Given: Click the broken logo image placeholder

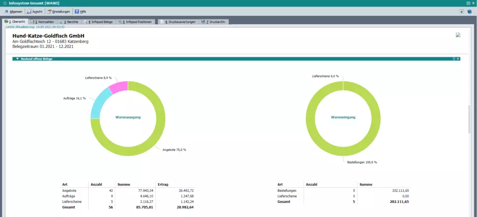Looking at the screenshot, I should (458, 35).
